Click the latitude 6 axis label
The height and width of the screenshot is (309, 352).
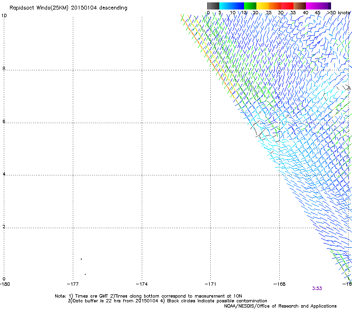4,121
